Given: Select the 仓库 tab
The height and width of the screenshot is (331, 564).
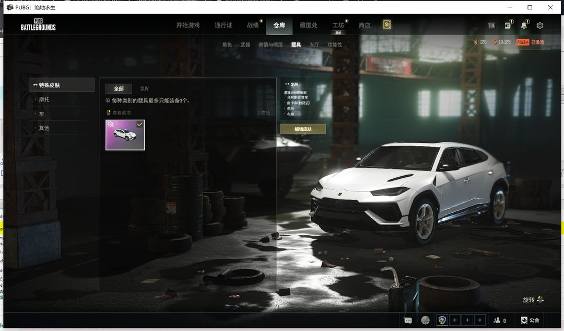Looking at the screenshot, I should (x=279, y=25).
